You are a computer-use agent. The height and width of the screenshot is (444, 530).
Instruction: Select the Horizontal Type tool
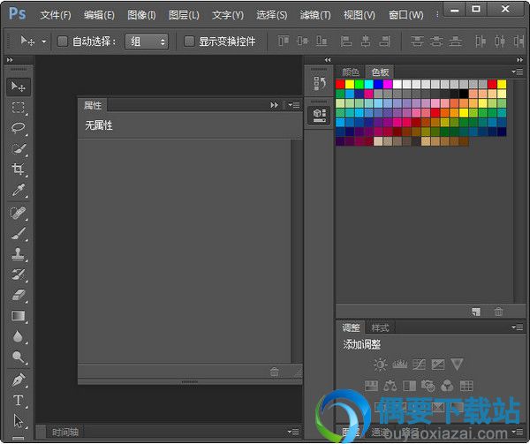(x=19, y=401)
